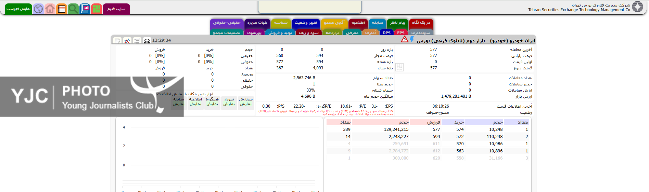Click sell count 339 in order book

click(347, 129)
